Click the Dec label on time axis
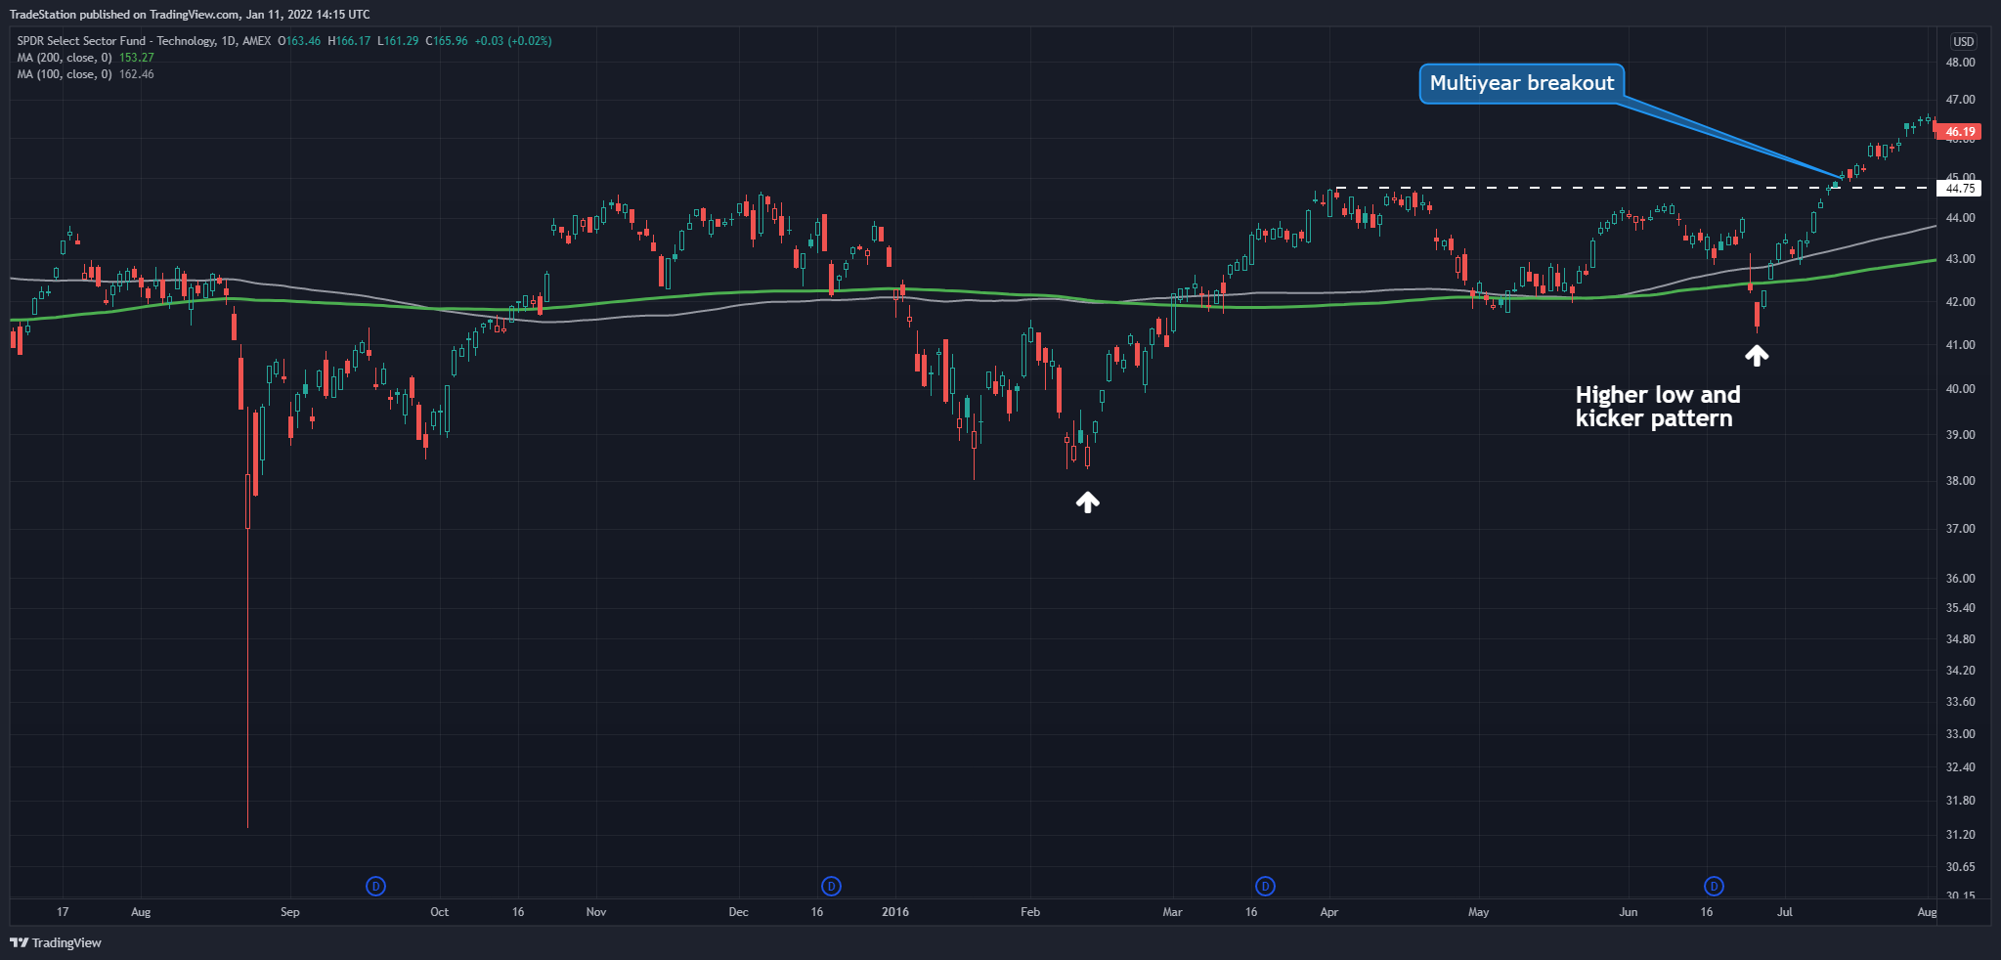Screen dimensions: 2001x960 [738, 912]
